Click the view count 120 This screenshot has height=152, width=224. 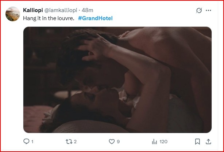(x=163, y=142)
